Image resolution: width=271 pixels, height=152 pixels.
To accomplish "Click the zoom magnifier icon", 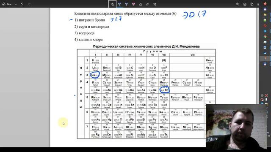I will [x=238, y=4].
